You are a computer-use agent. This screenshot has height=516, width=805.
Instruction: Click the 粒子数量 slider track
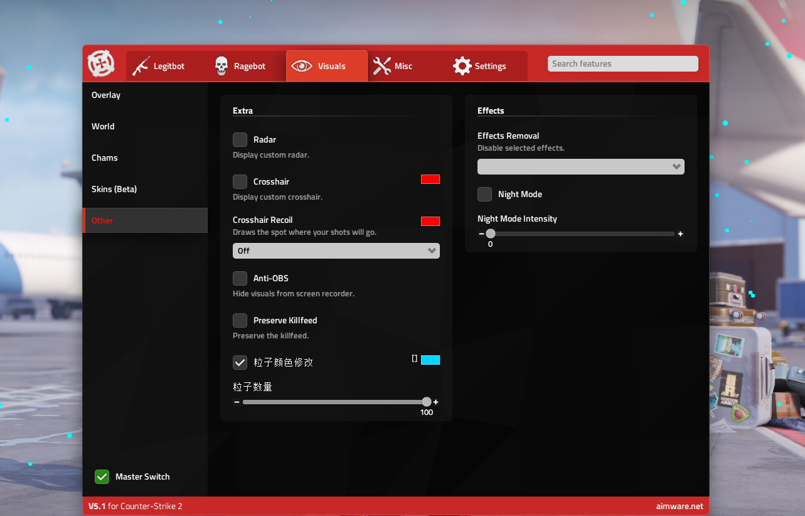(336, 402)
